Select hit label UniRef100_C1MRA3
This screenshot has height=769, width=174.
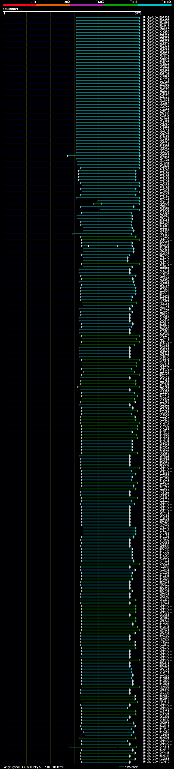[156, 192]
